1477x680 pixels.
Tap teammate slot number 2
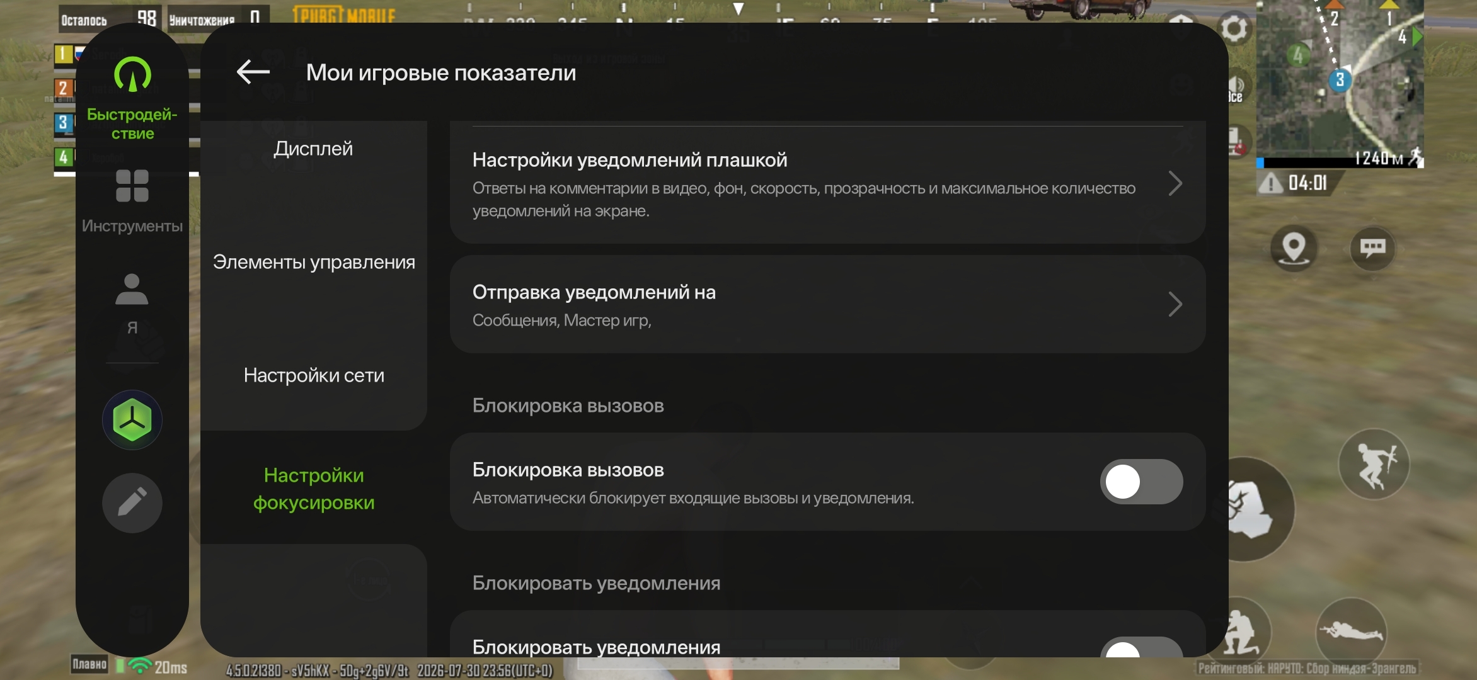(x=63, y=88)
